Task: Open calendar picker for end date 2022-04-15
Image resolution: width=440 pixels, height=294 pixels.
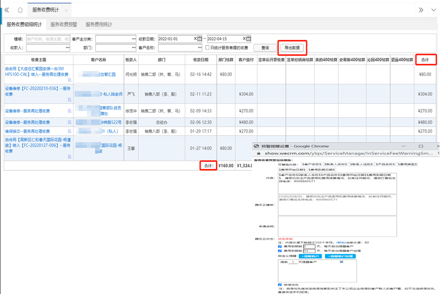Action: [x=248, y=39]
